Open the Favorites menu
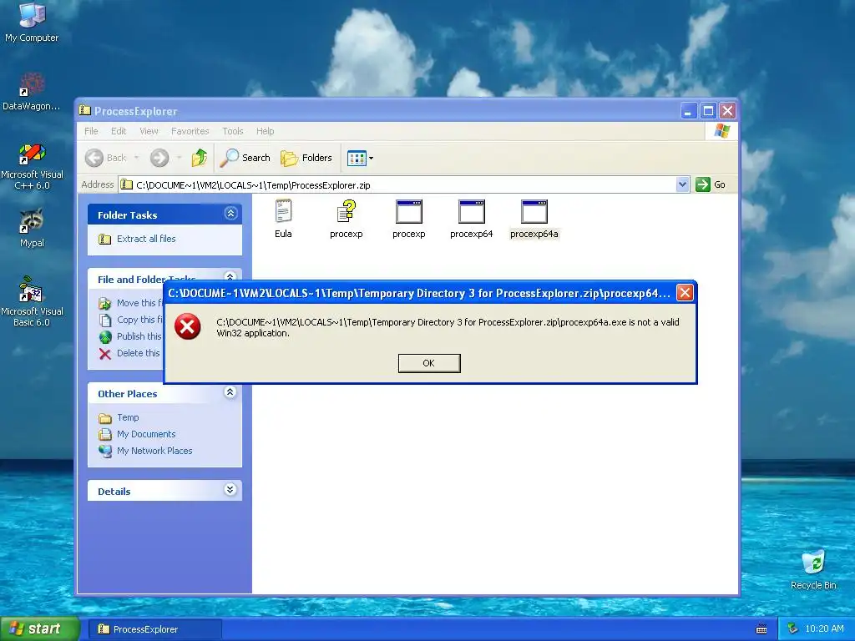This screenshot has width=855, height=641. pyautogui.click(x=190, y=131)
